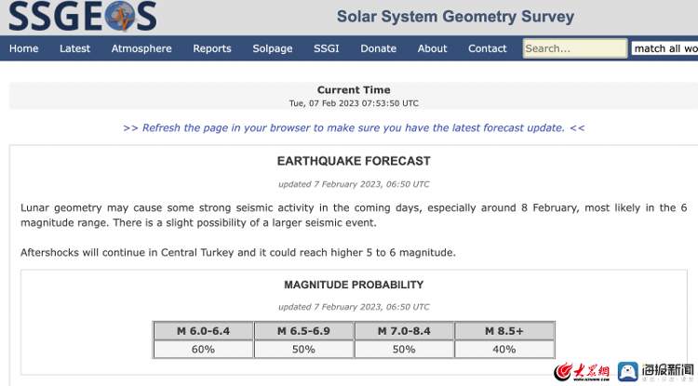
Task: Open the "match all words" dropdown
Action: click(664, 48)
